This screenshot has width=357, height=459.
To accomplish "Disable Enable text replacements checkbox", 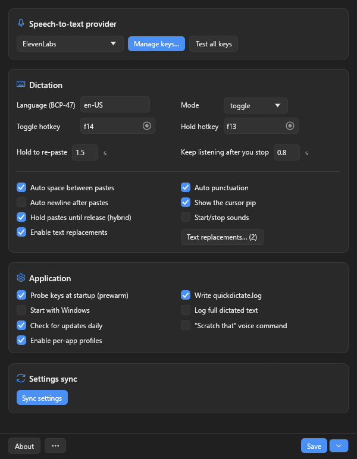I will click(21, 232).
